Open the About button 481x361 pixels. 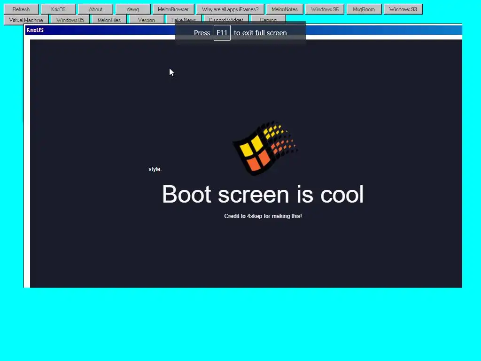pyautogui.click(x=95, y=9)
